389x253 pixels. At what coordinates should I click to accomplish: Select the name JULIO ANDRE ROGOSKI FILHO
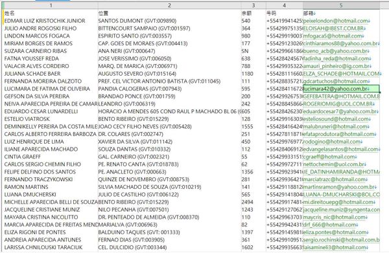(x=40, y=28)
